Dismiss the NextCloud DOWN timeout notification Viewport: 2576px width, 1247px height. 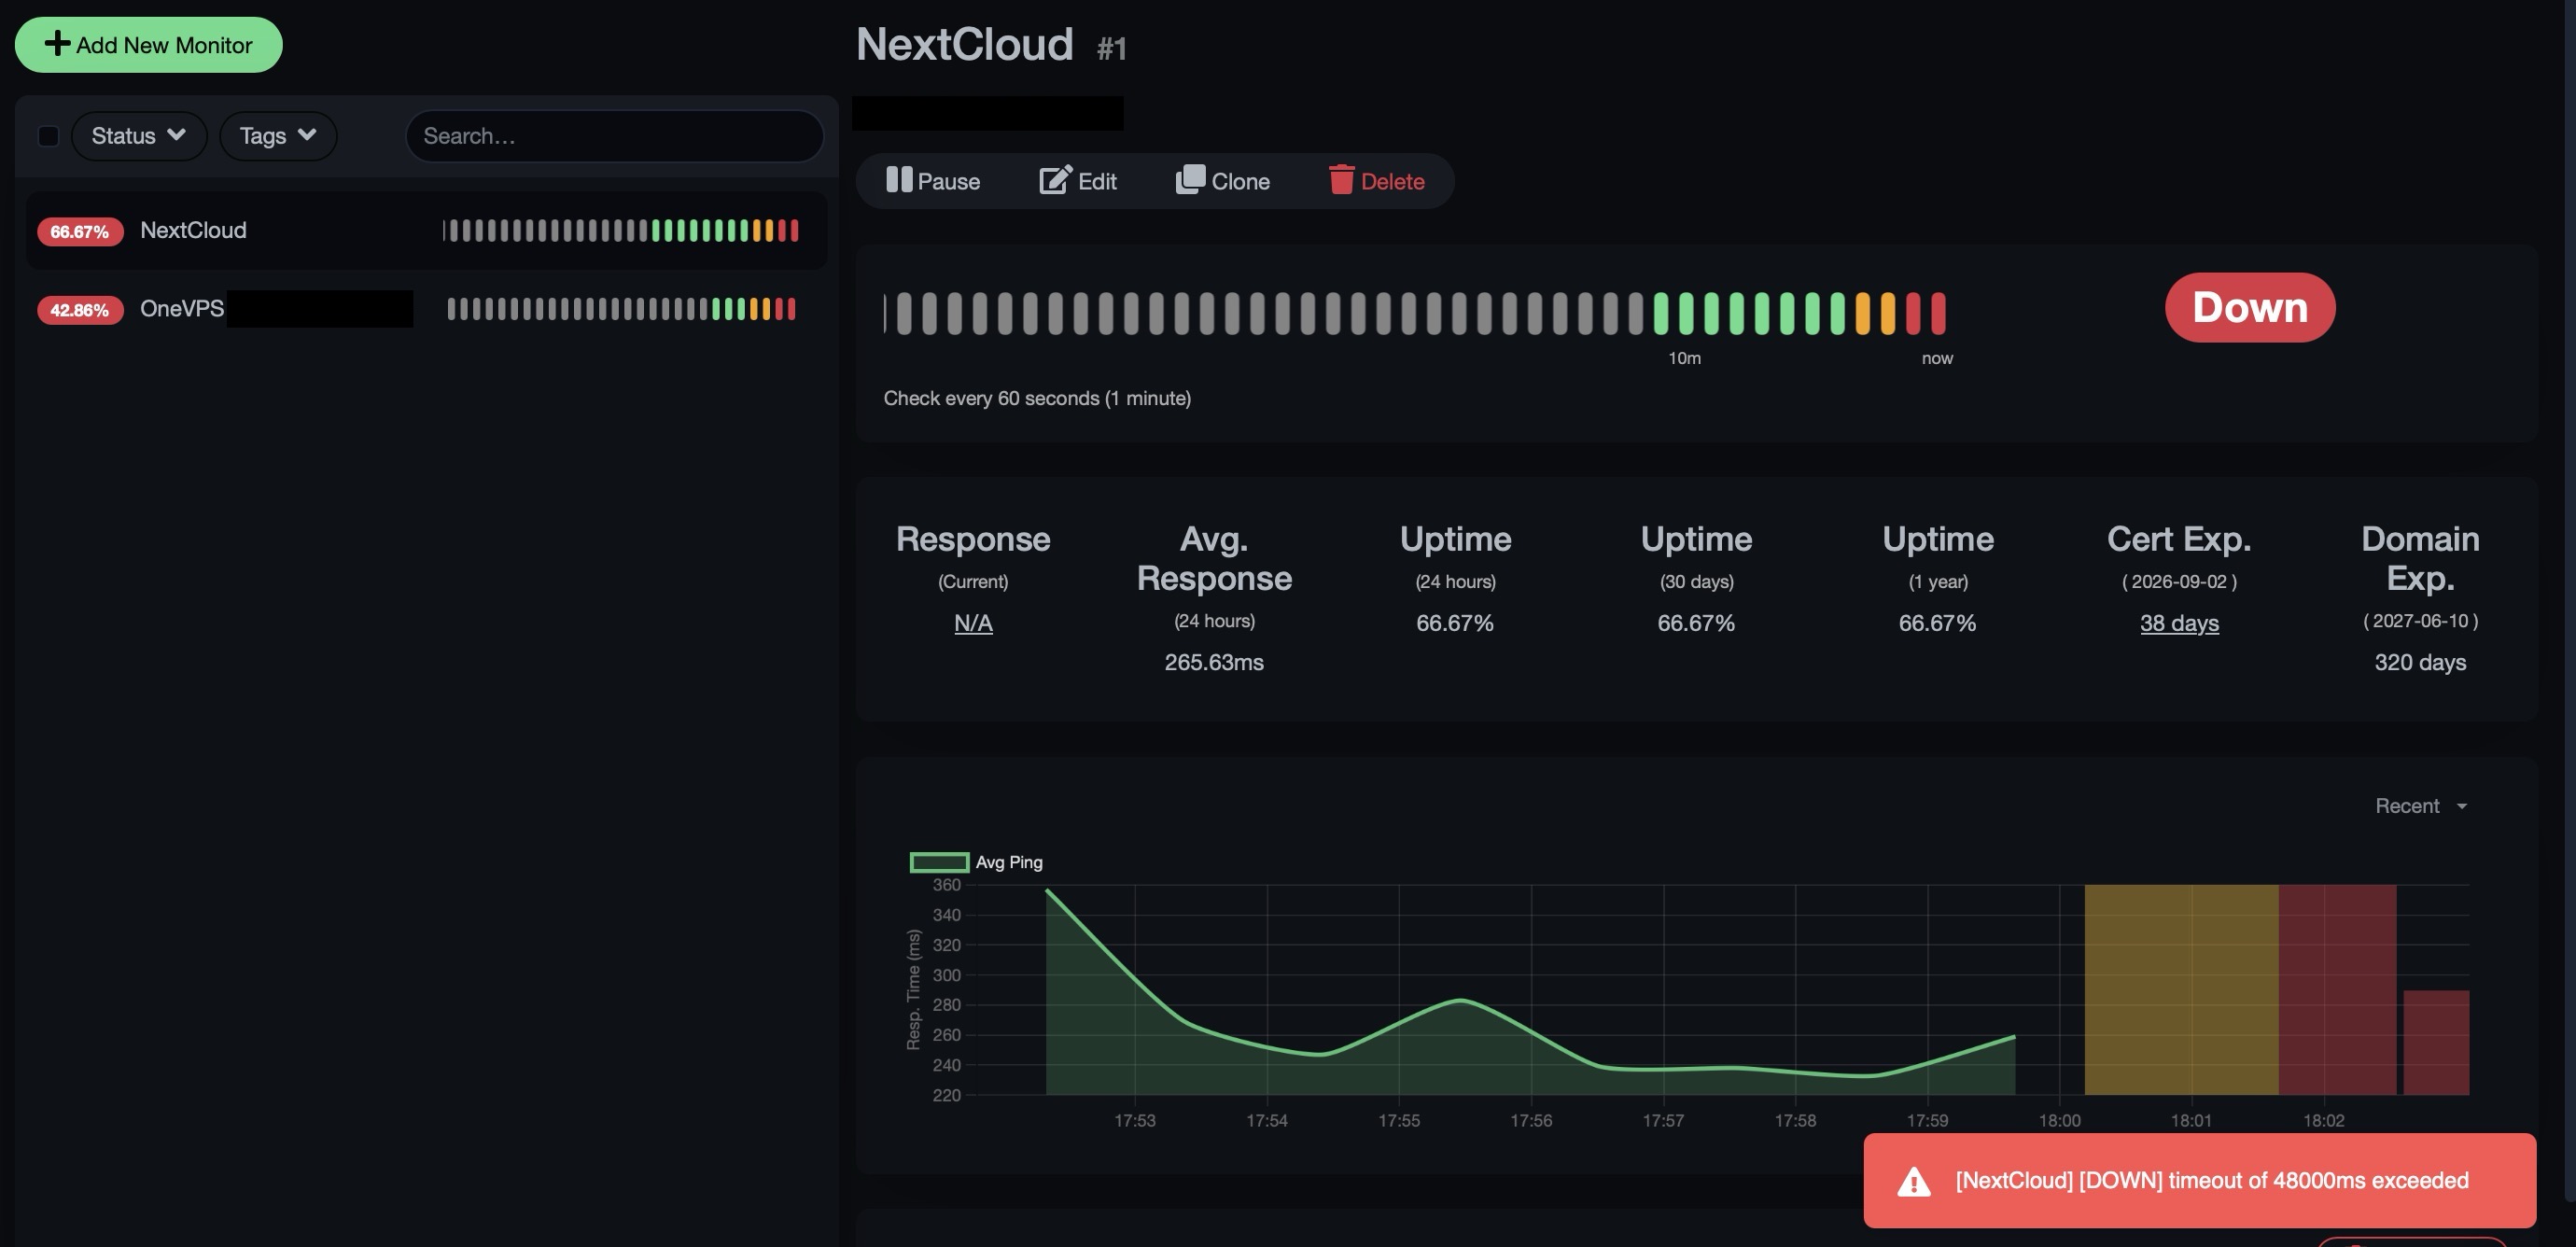click(2200, 1181)
